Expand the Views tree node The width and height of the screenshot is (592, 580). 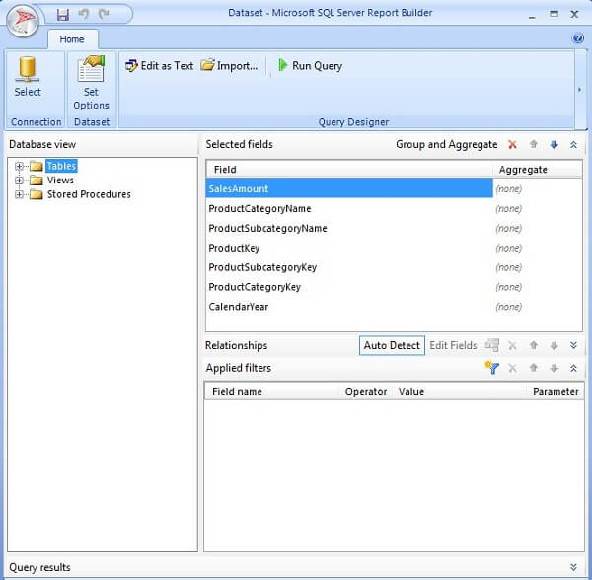point(19,181)
